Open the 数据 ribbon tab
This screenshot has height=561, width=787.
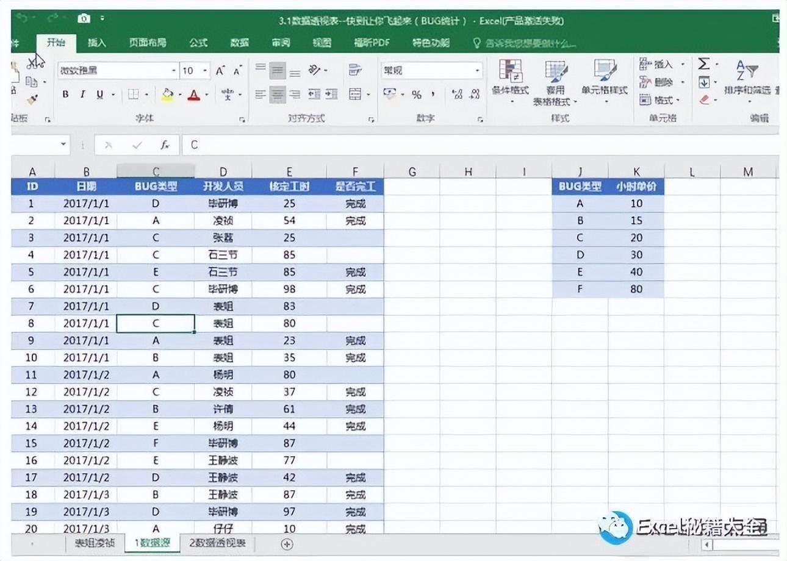click(240, 43)
